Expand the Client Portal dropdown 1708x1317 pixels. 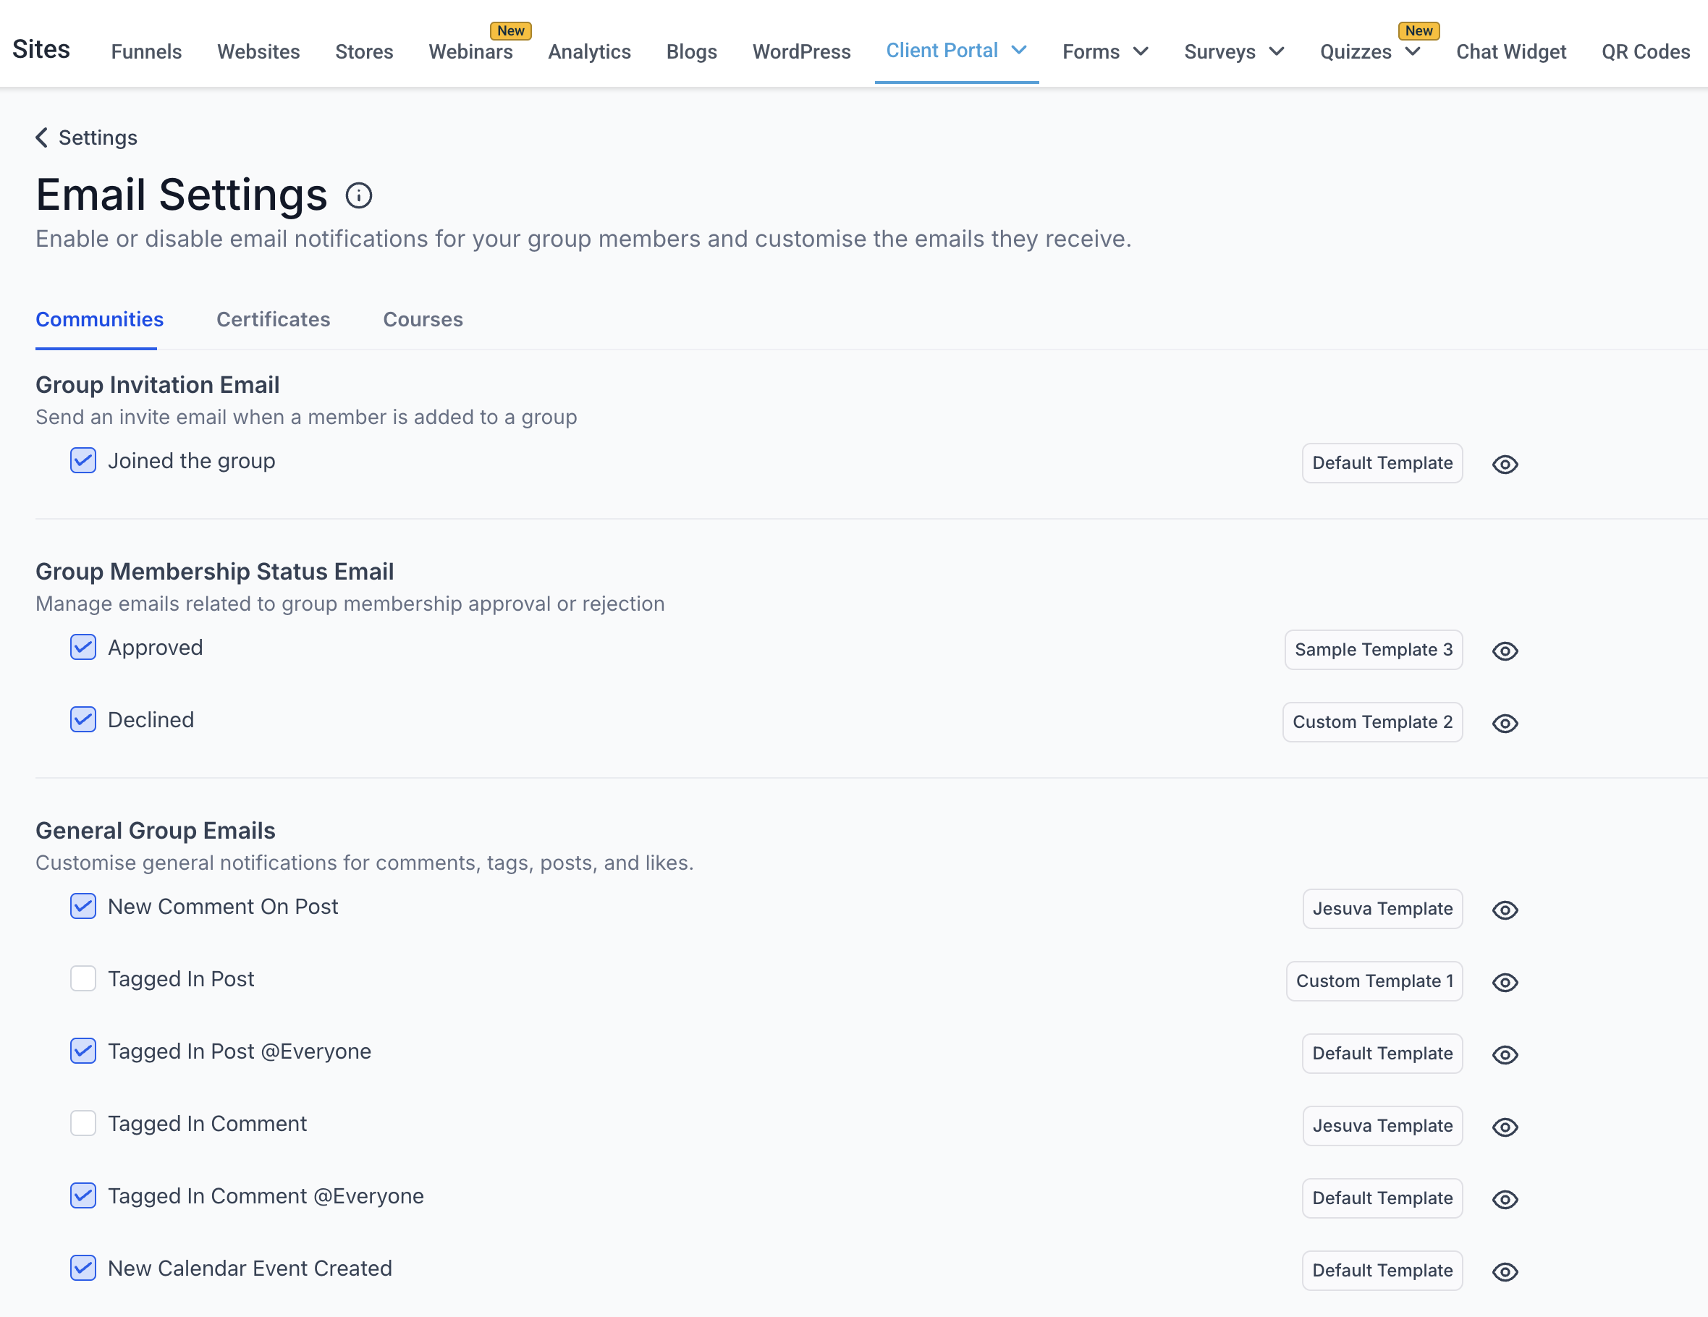pos(1018,50)
